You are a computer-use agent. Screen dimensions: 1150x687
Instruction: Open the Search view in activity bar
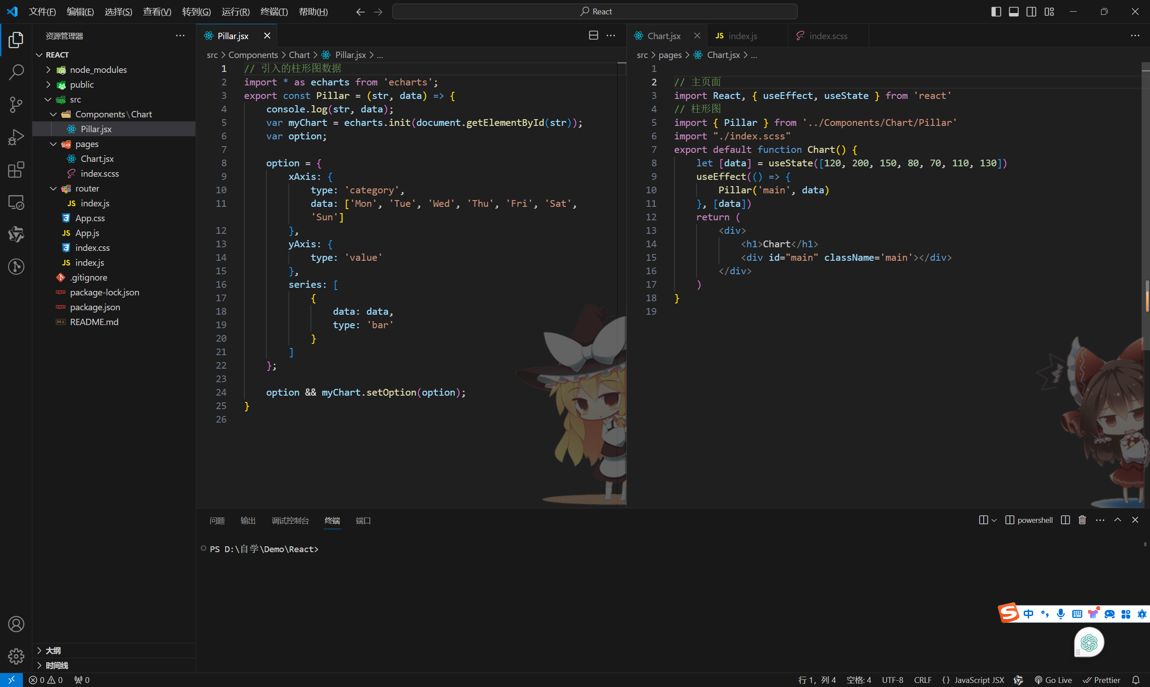(16, 72)
